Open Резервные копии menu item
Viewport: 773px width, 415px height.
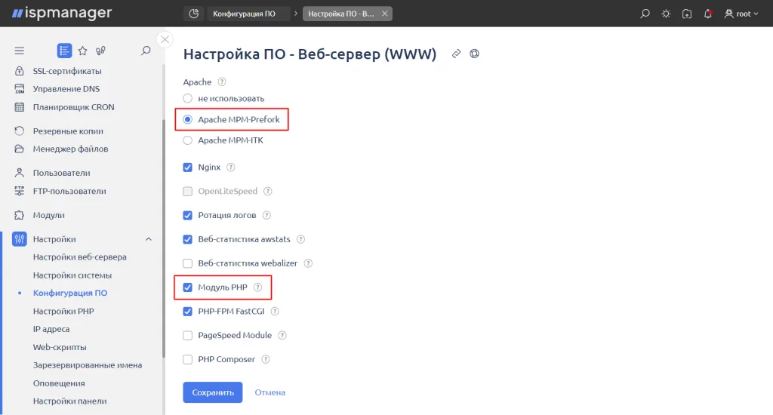pyautogui.click(x=68, y=131)
